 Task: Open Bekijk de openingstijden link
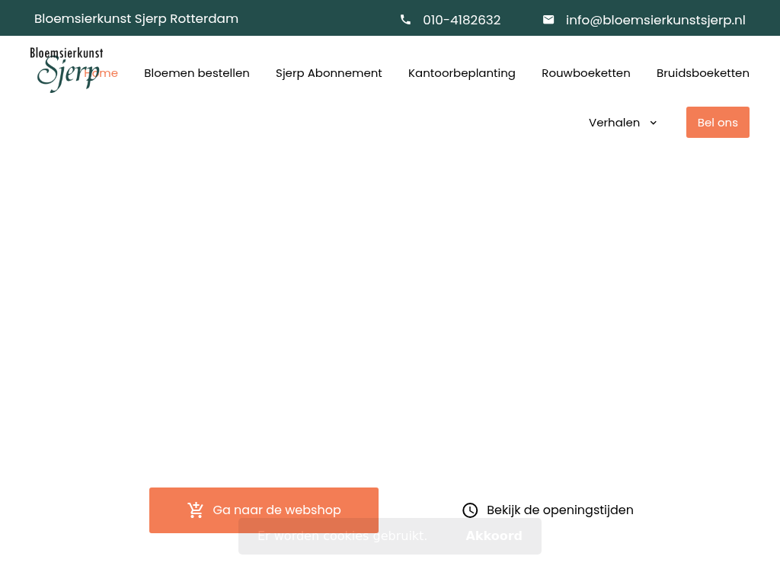(560, 510)
